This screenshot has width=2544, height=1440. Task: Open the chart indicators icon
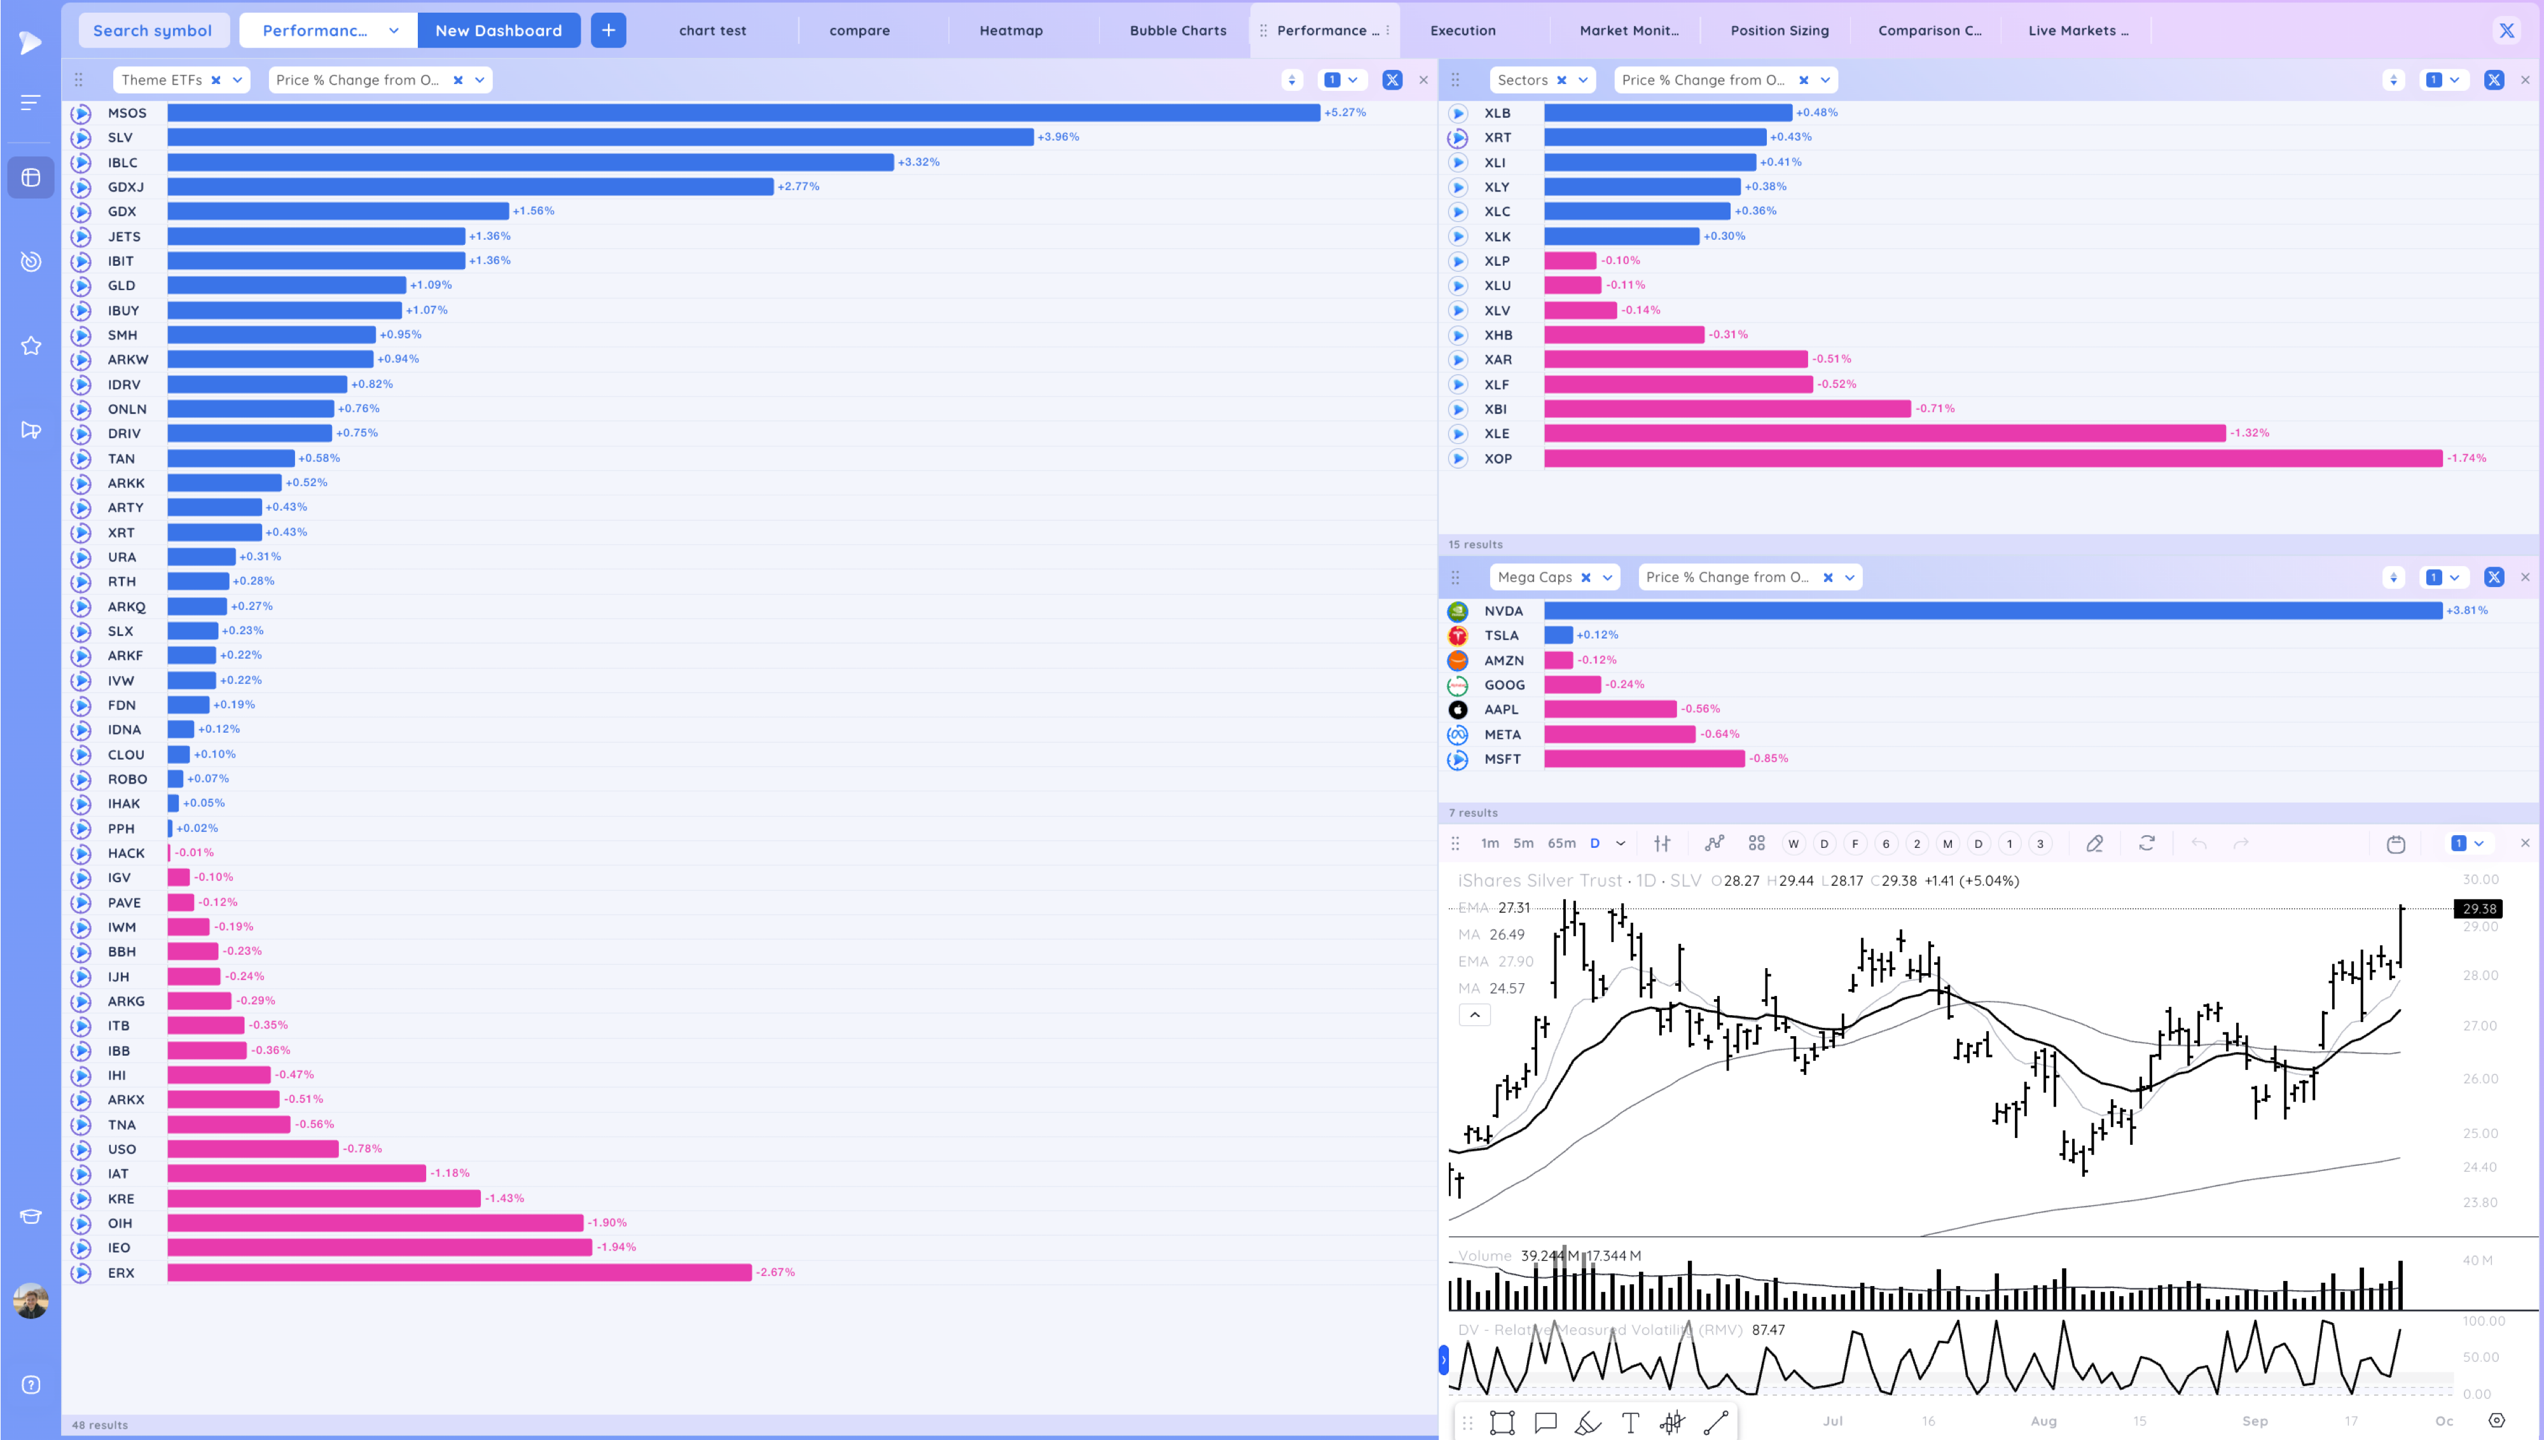[x=1713, y=843]
